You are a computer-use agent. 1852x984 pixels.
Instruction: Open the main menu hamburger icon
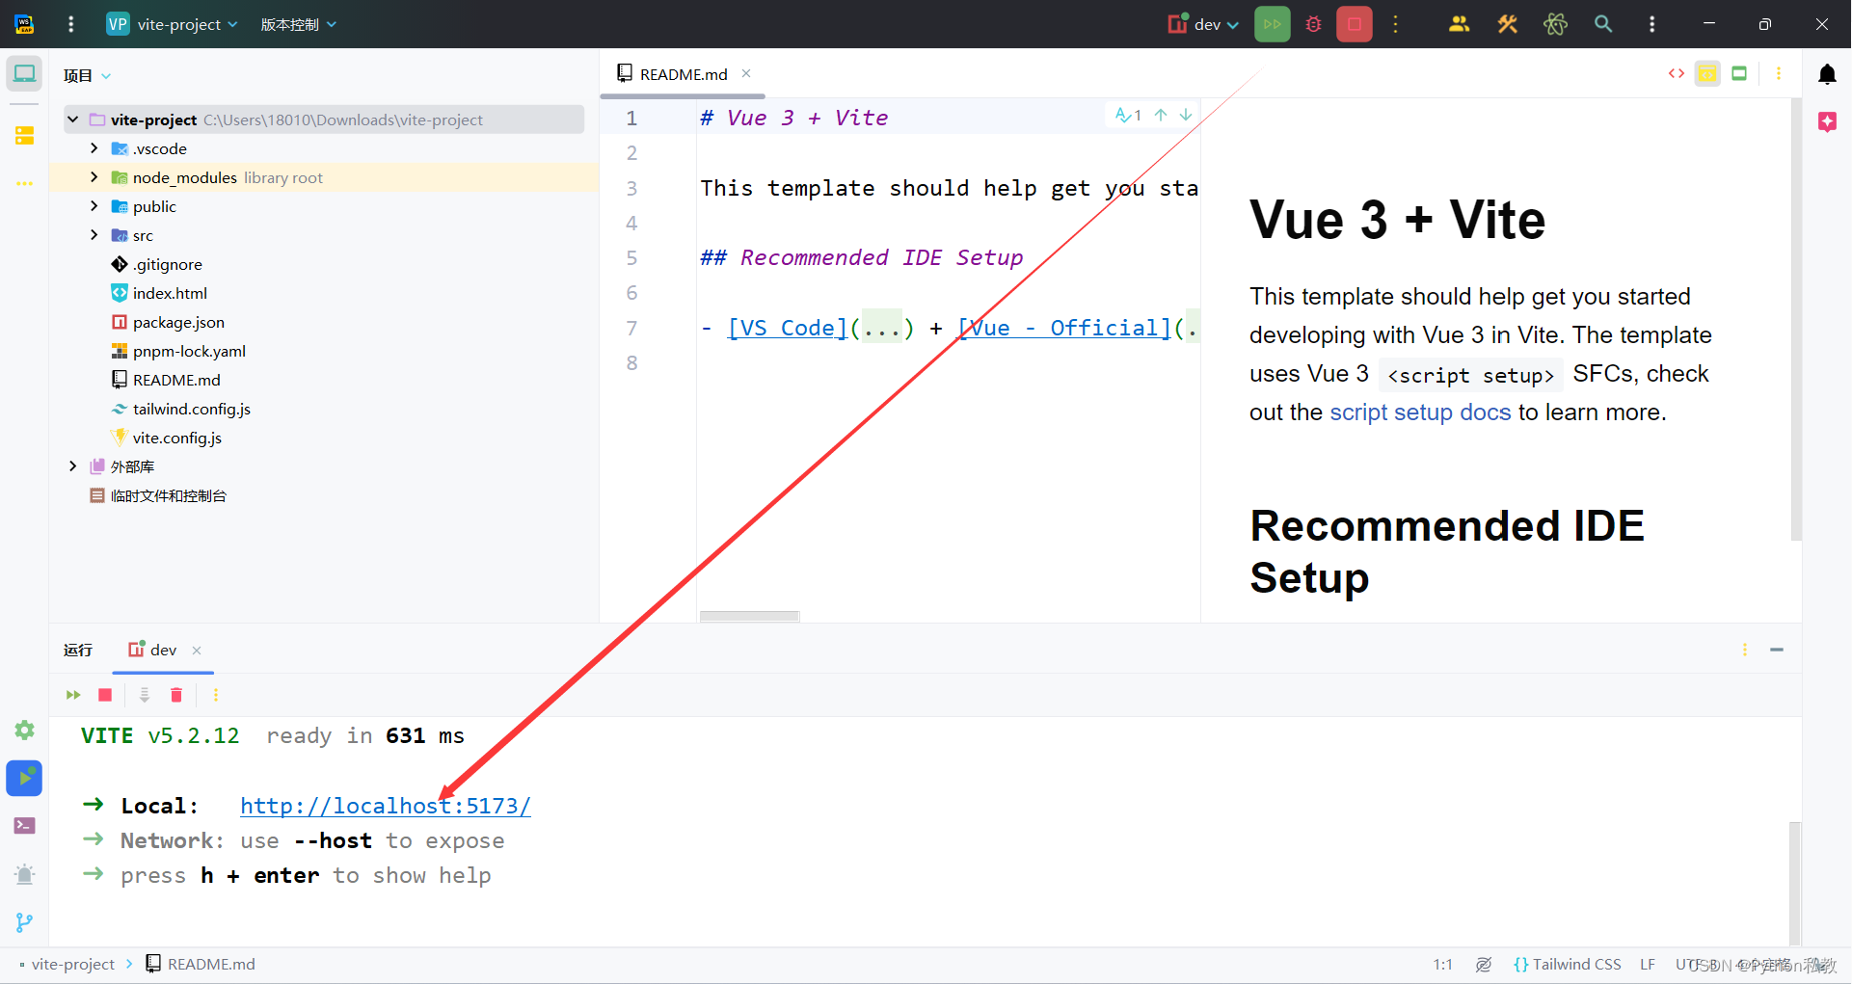(x=70, y=24)
